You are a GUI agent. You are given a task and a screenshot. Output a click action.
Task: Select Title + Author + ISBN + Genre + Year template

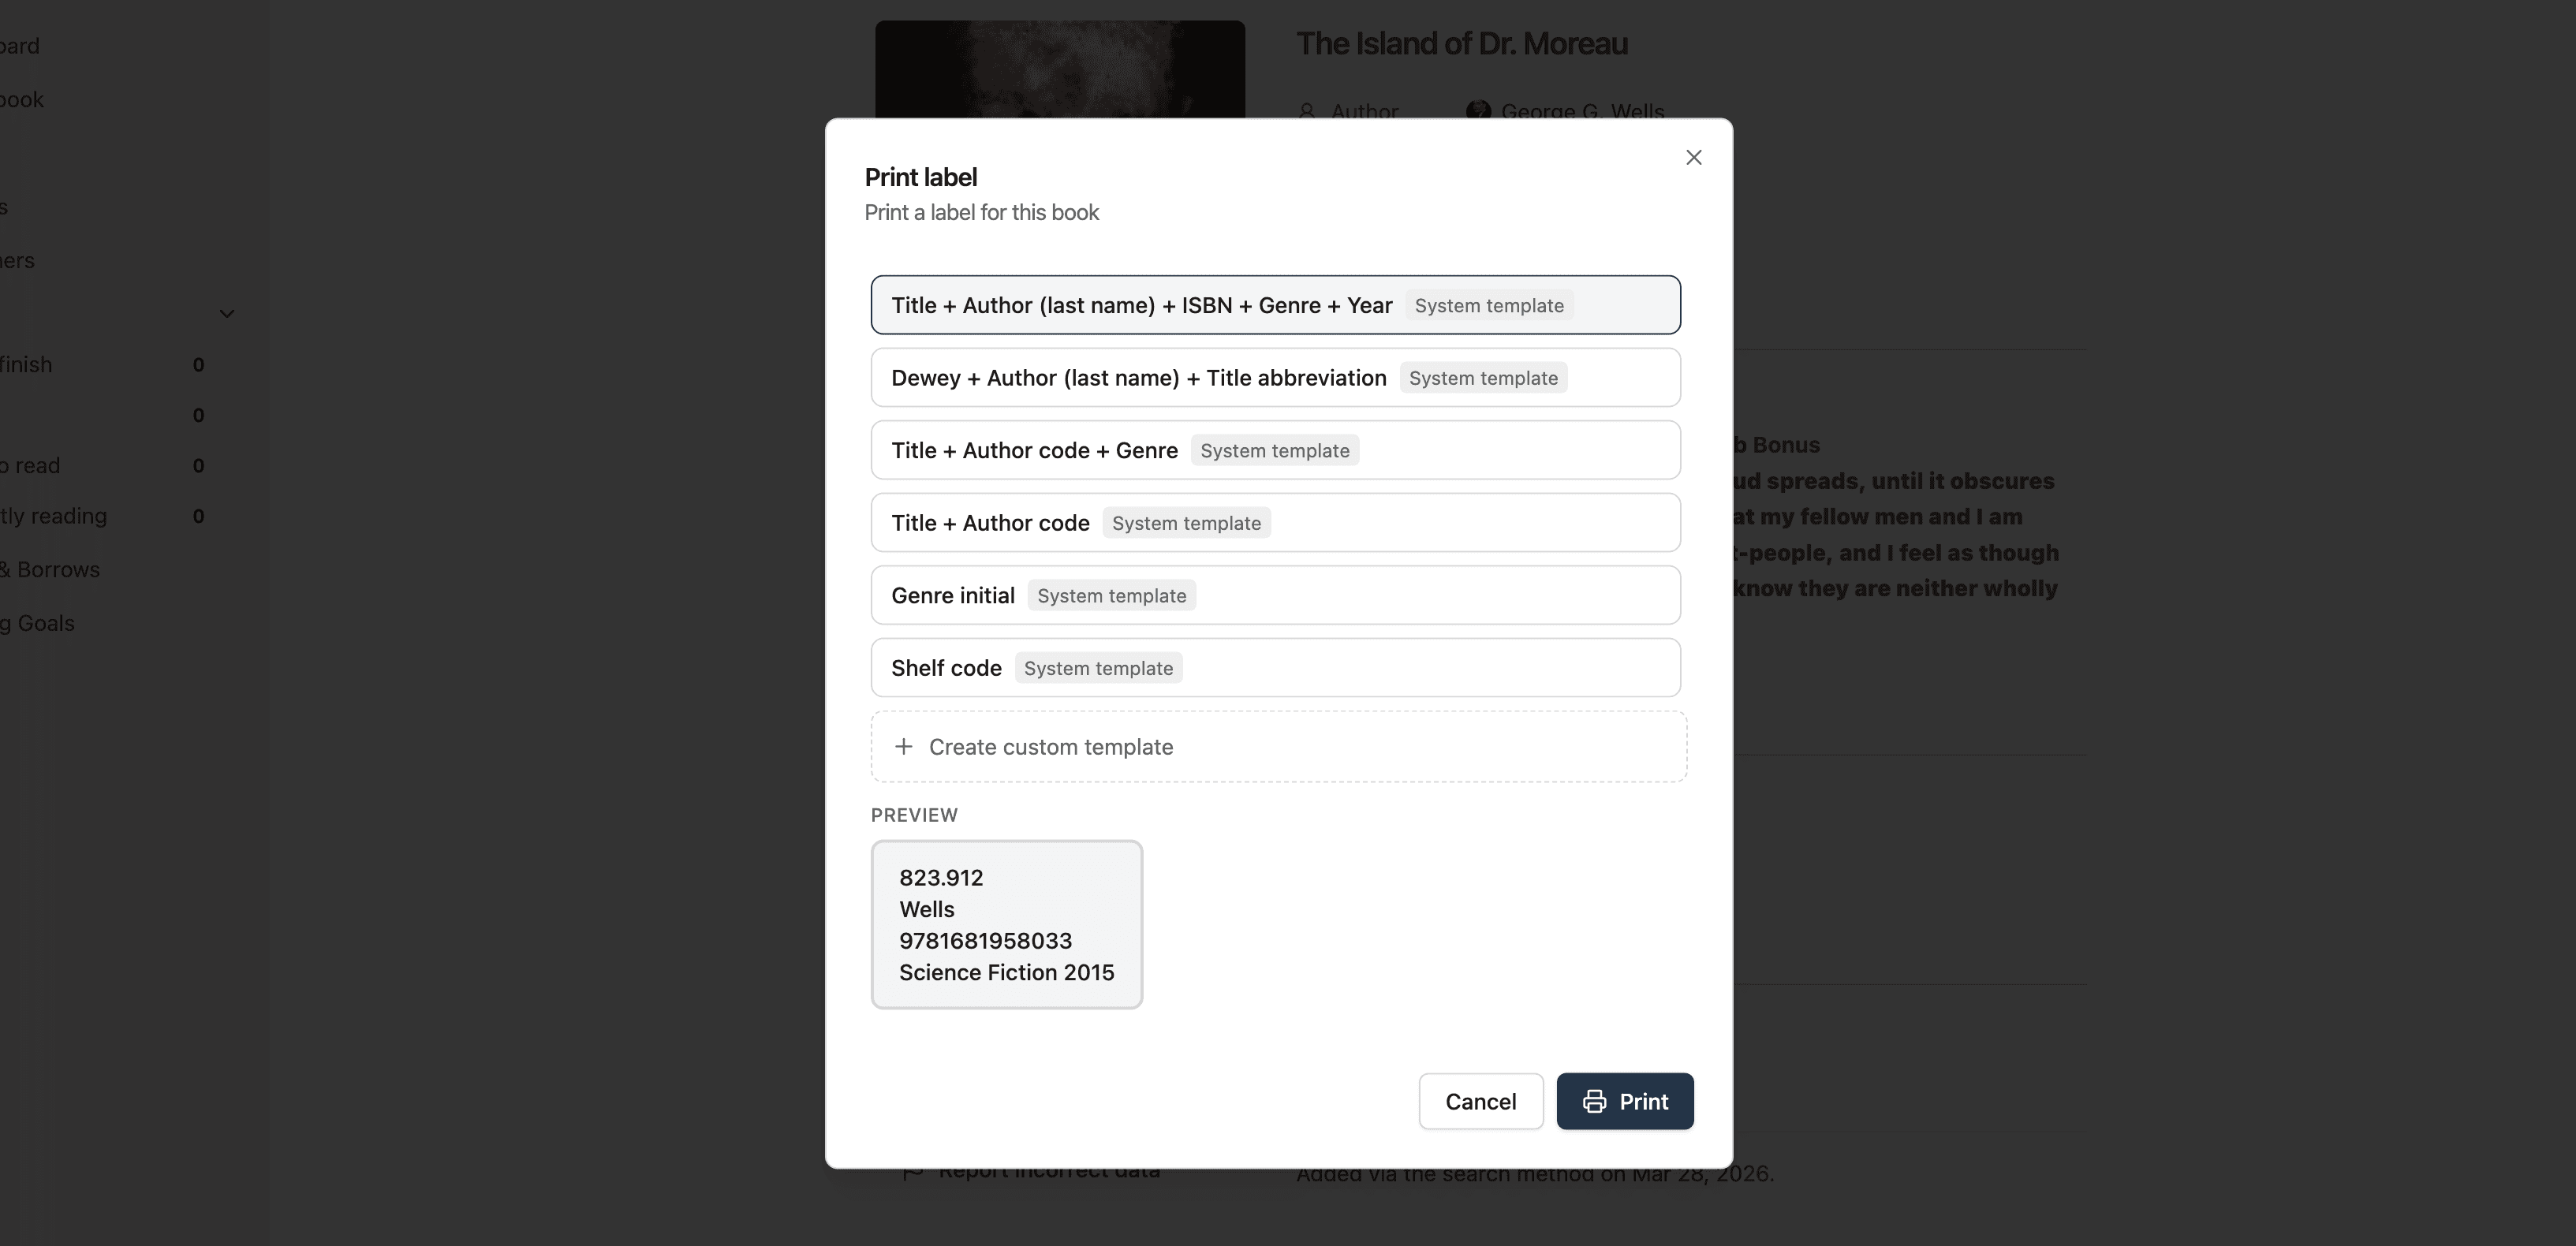1140,305
